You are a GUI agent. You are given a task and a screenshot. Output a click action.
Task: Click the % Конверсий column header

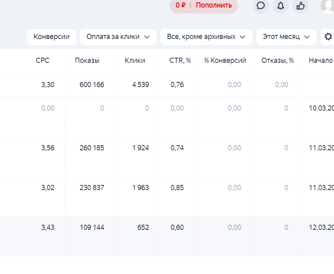(225, 60)
